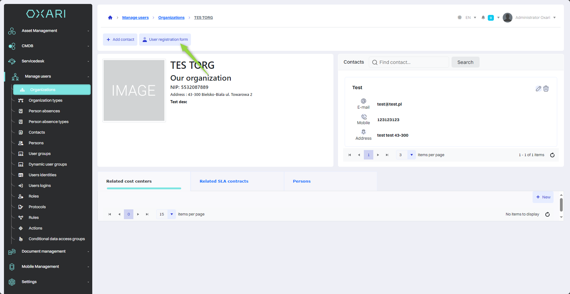570x294 pixels.
Task: Refresh the related cost centers grid
Action: coord(547,214)
